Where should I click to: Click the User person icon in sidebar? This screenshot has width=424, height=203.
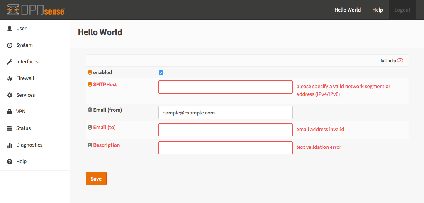click(x=10, y=29)
